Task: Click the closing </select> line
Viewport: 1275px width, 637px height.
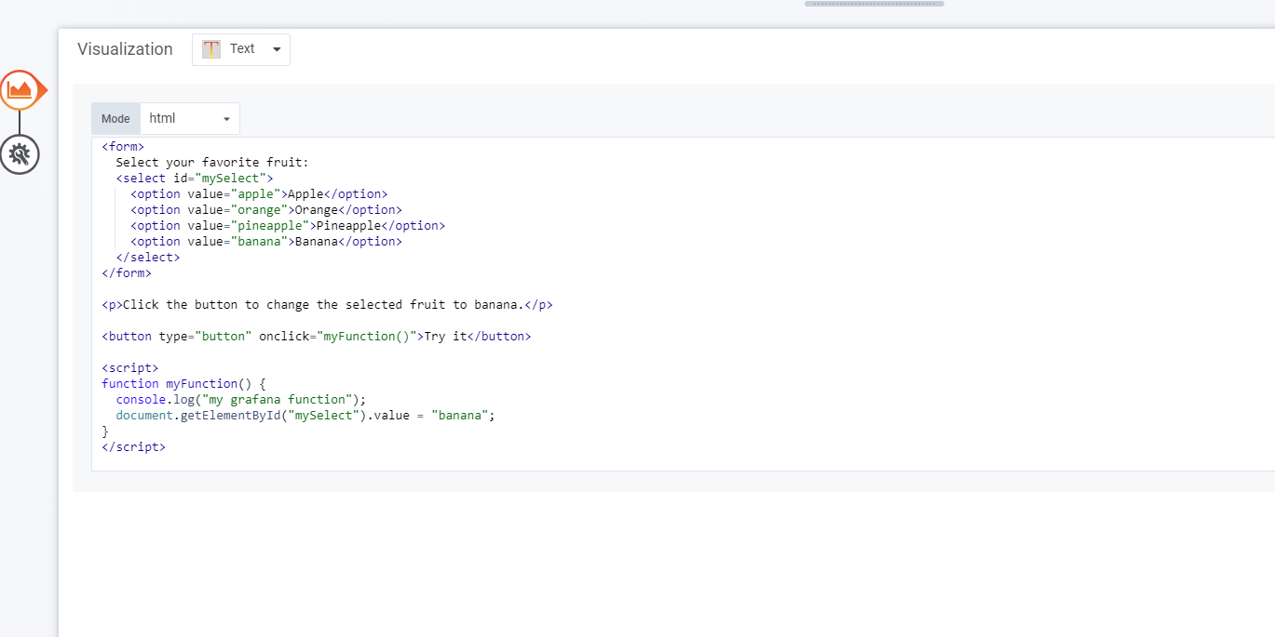Action: (148, 257)
